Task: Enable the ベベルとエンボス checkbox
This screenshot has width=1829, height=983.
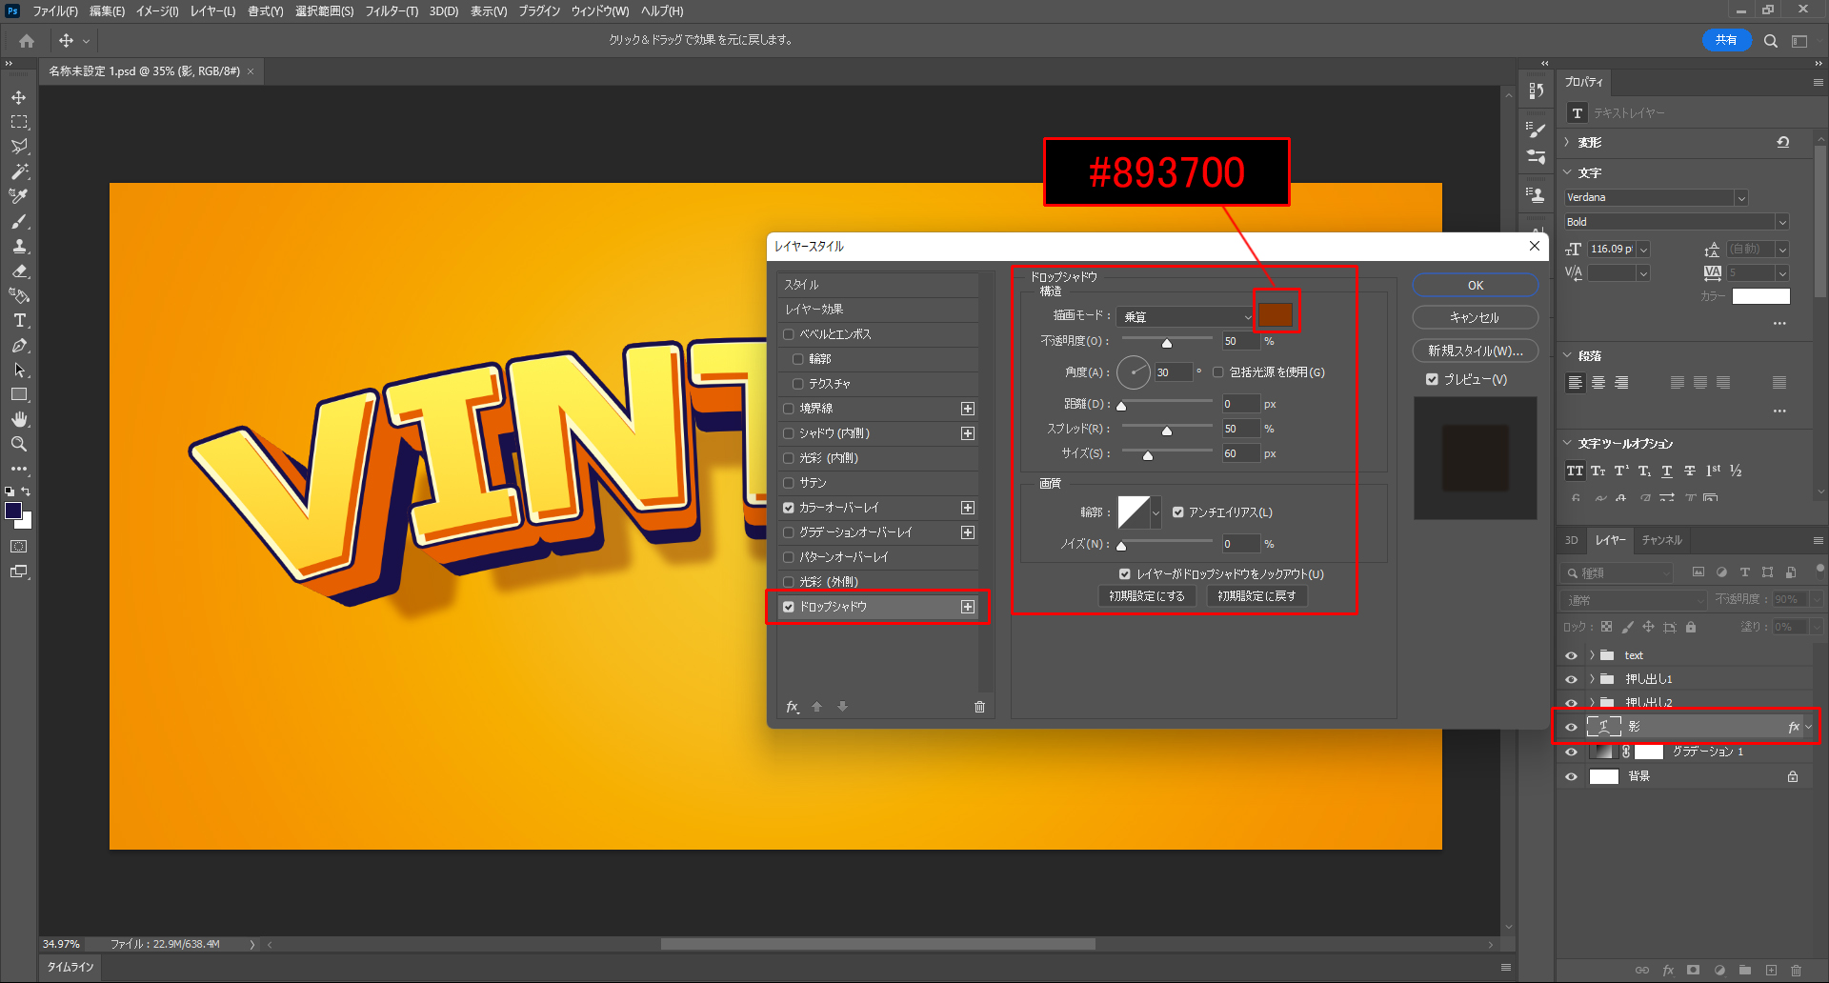Action: tap(789, 334)
